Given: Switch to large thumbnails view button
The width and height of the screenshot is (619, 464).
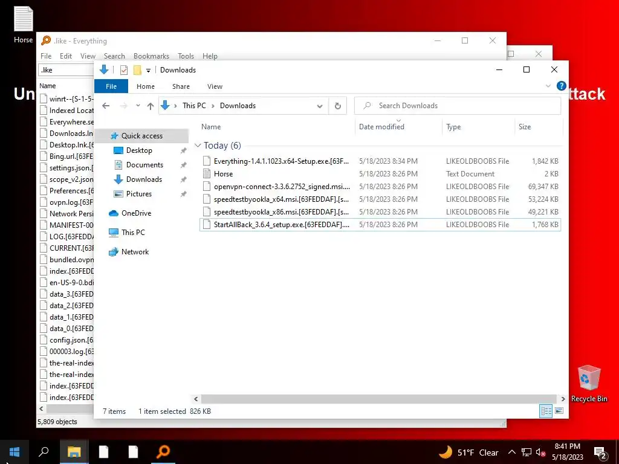Looking at the screenshot, I should point(559,411).
